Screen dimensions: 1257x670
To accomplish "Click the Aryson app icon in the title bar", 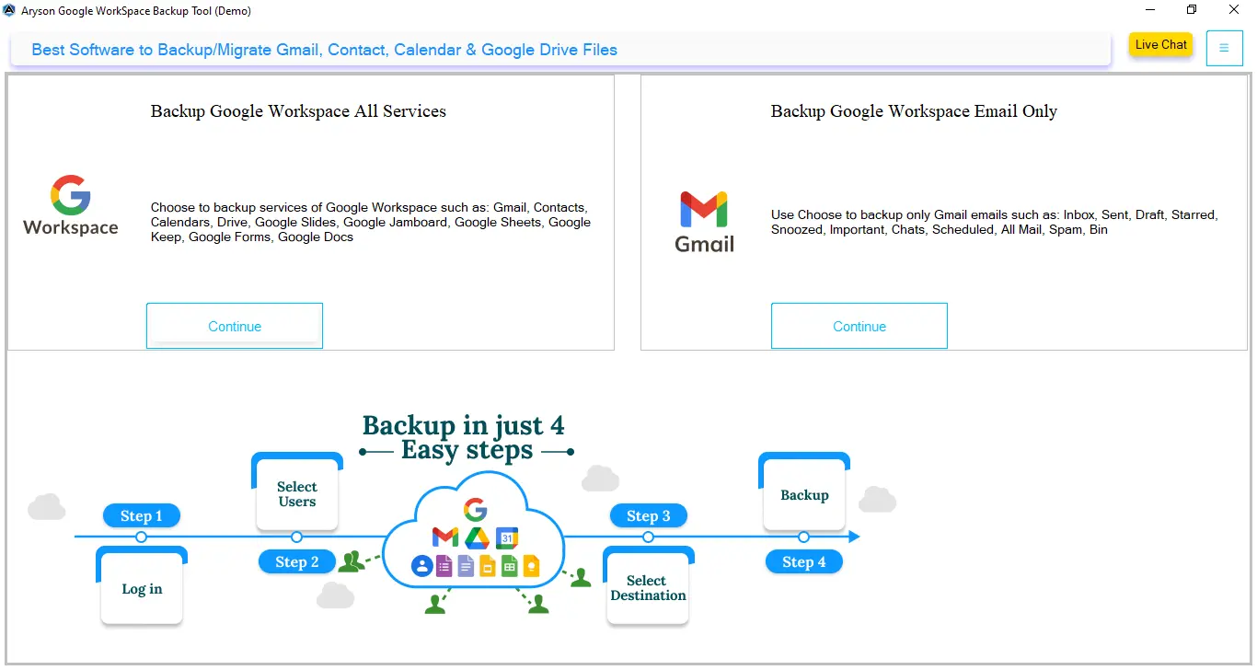I will coord(10,10).
